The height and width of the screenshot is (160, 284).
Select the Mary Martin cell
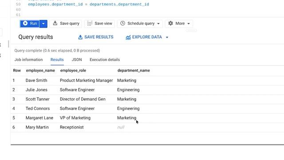pos(37,127)
